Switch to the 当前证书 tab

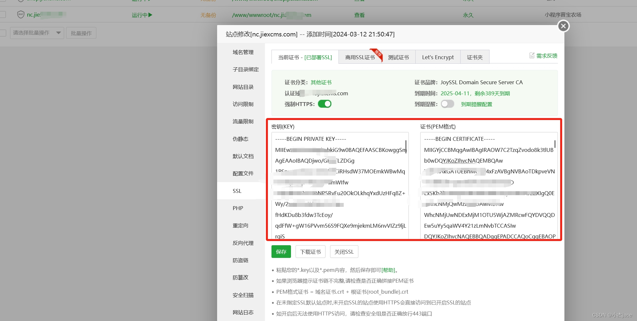click(305, 57)
